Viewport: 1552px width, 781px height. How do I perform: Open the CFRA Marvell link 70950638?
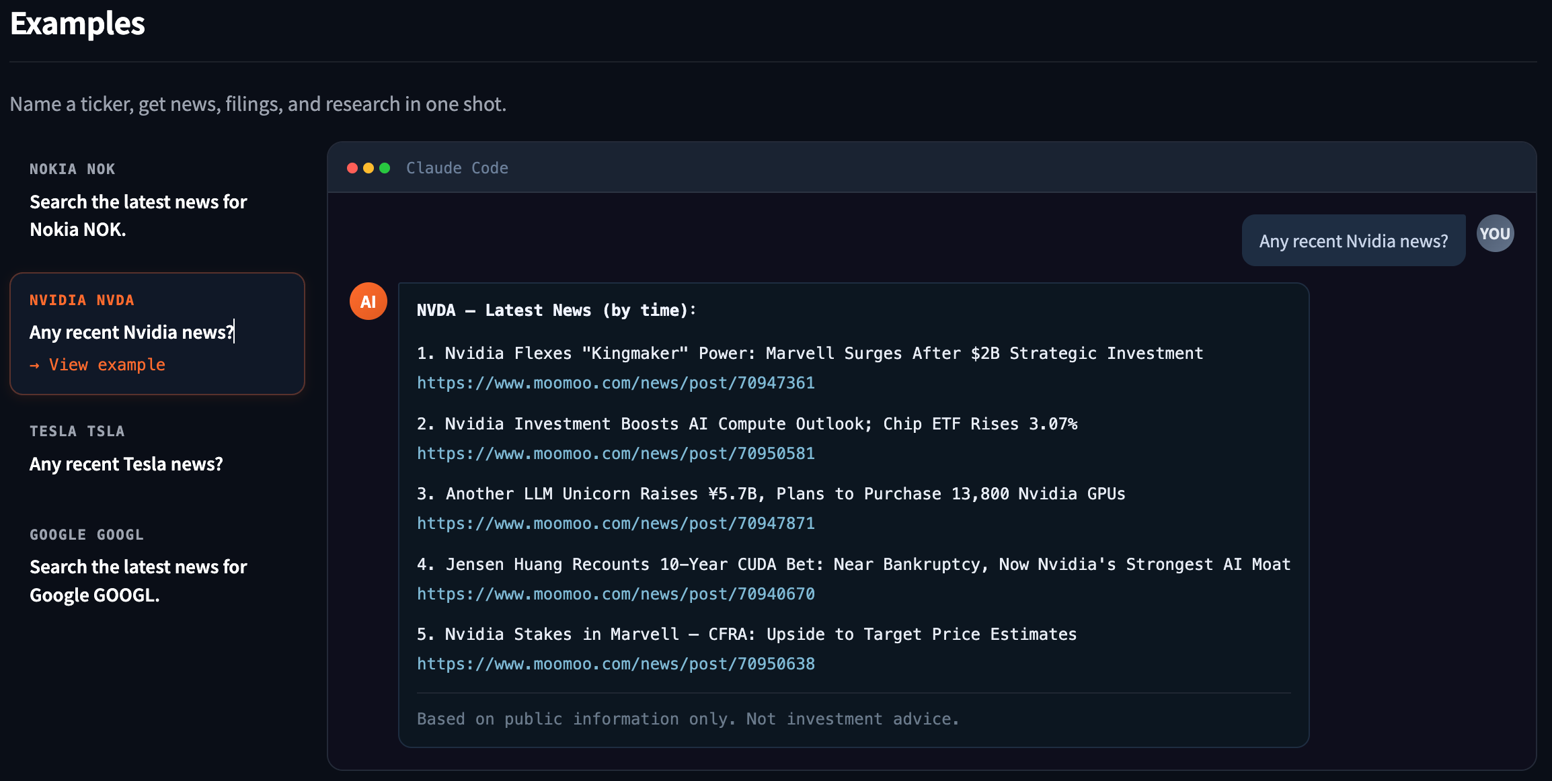616,664
